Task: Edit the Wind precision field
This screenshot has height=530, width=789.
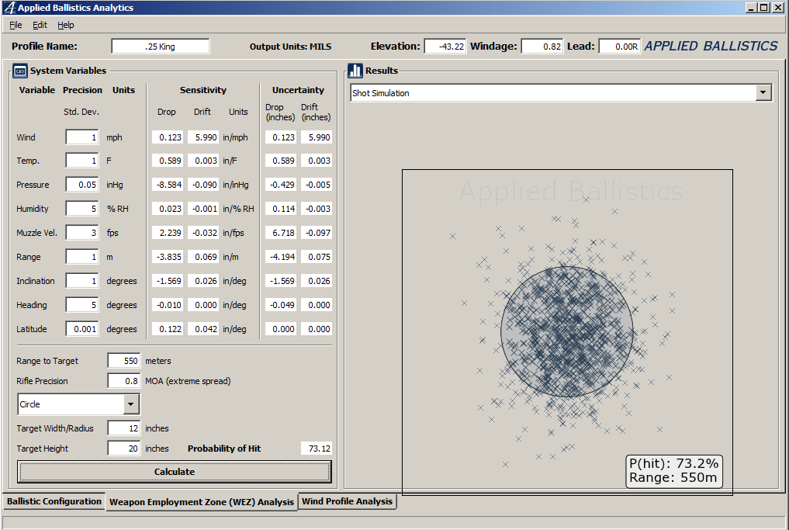Action: (82, 137)
